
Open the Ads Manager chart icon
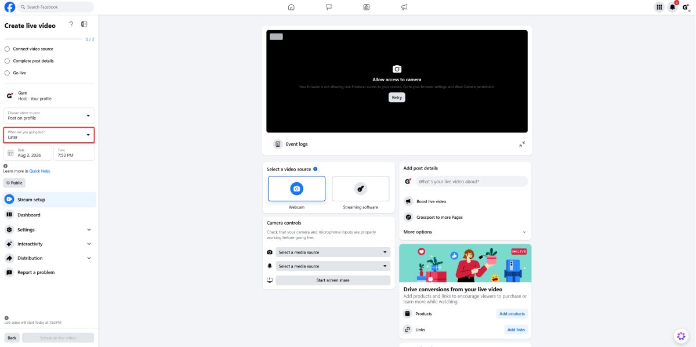click(x=367, y=7)
